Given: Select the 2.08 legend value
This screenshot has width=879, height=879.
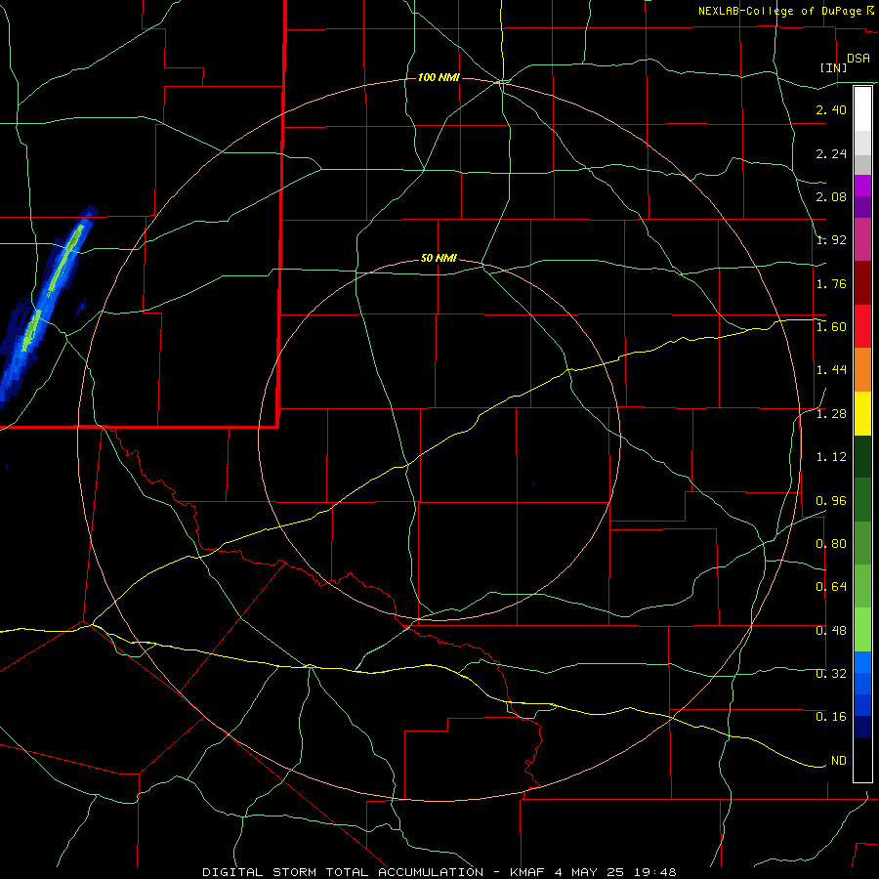Looking at the screenshot, I should (x=831, y=196).
